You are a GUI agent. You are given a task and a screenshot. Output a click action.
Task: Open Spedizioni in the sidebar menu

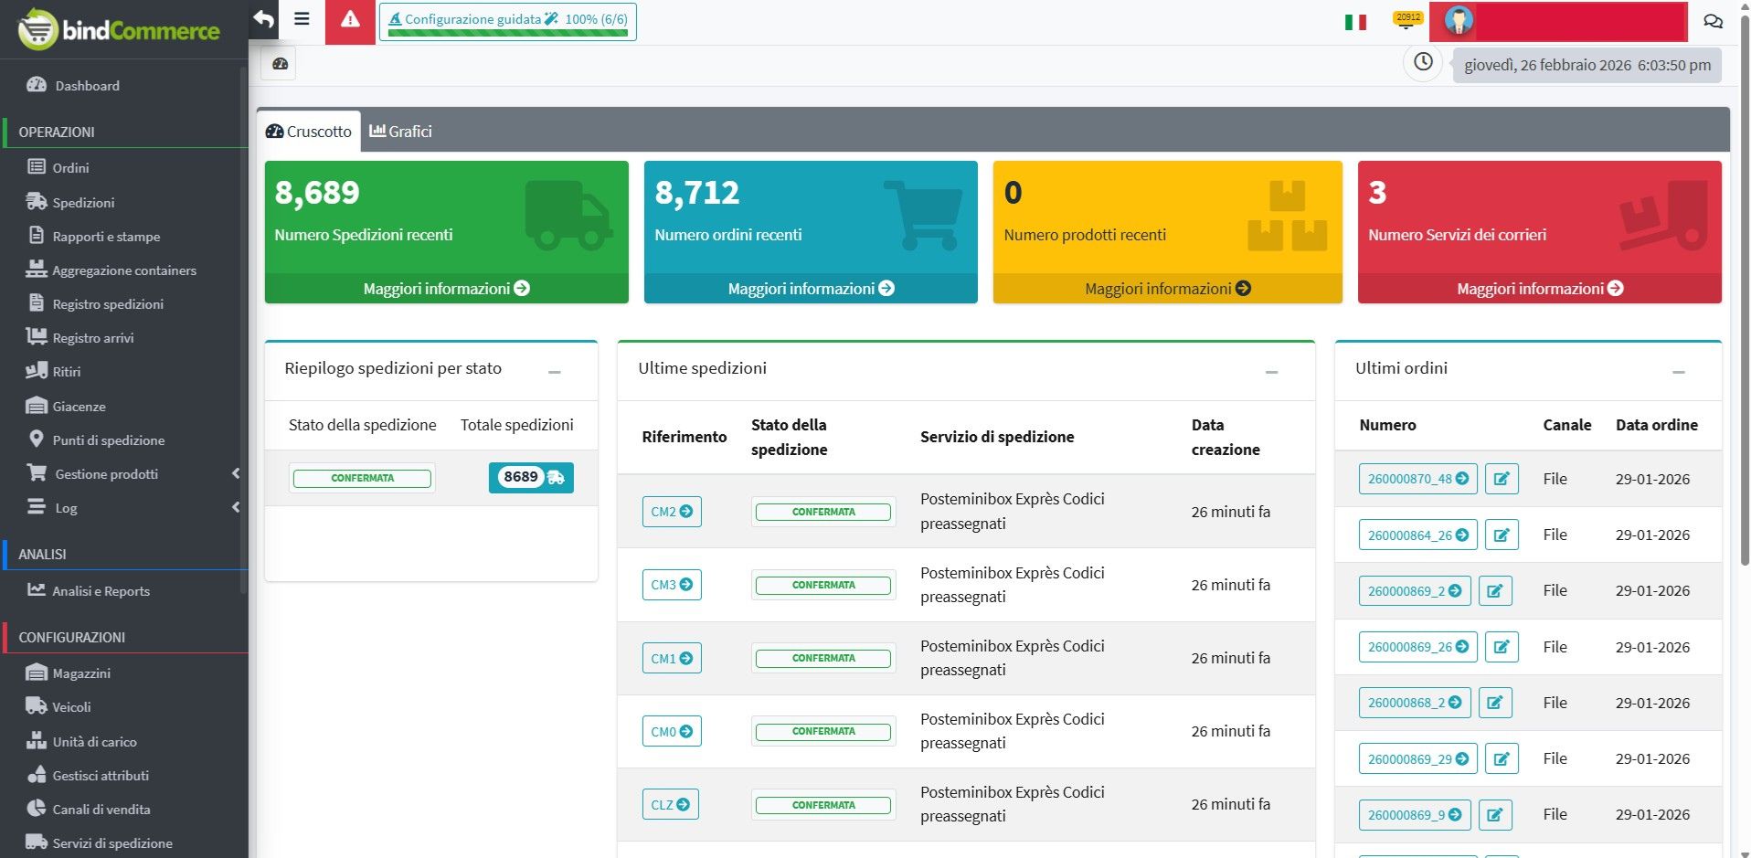coord(83,203)
